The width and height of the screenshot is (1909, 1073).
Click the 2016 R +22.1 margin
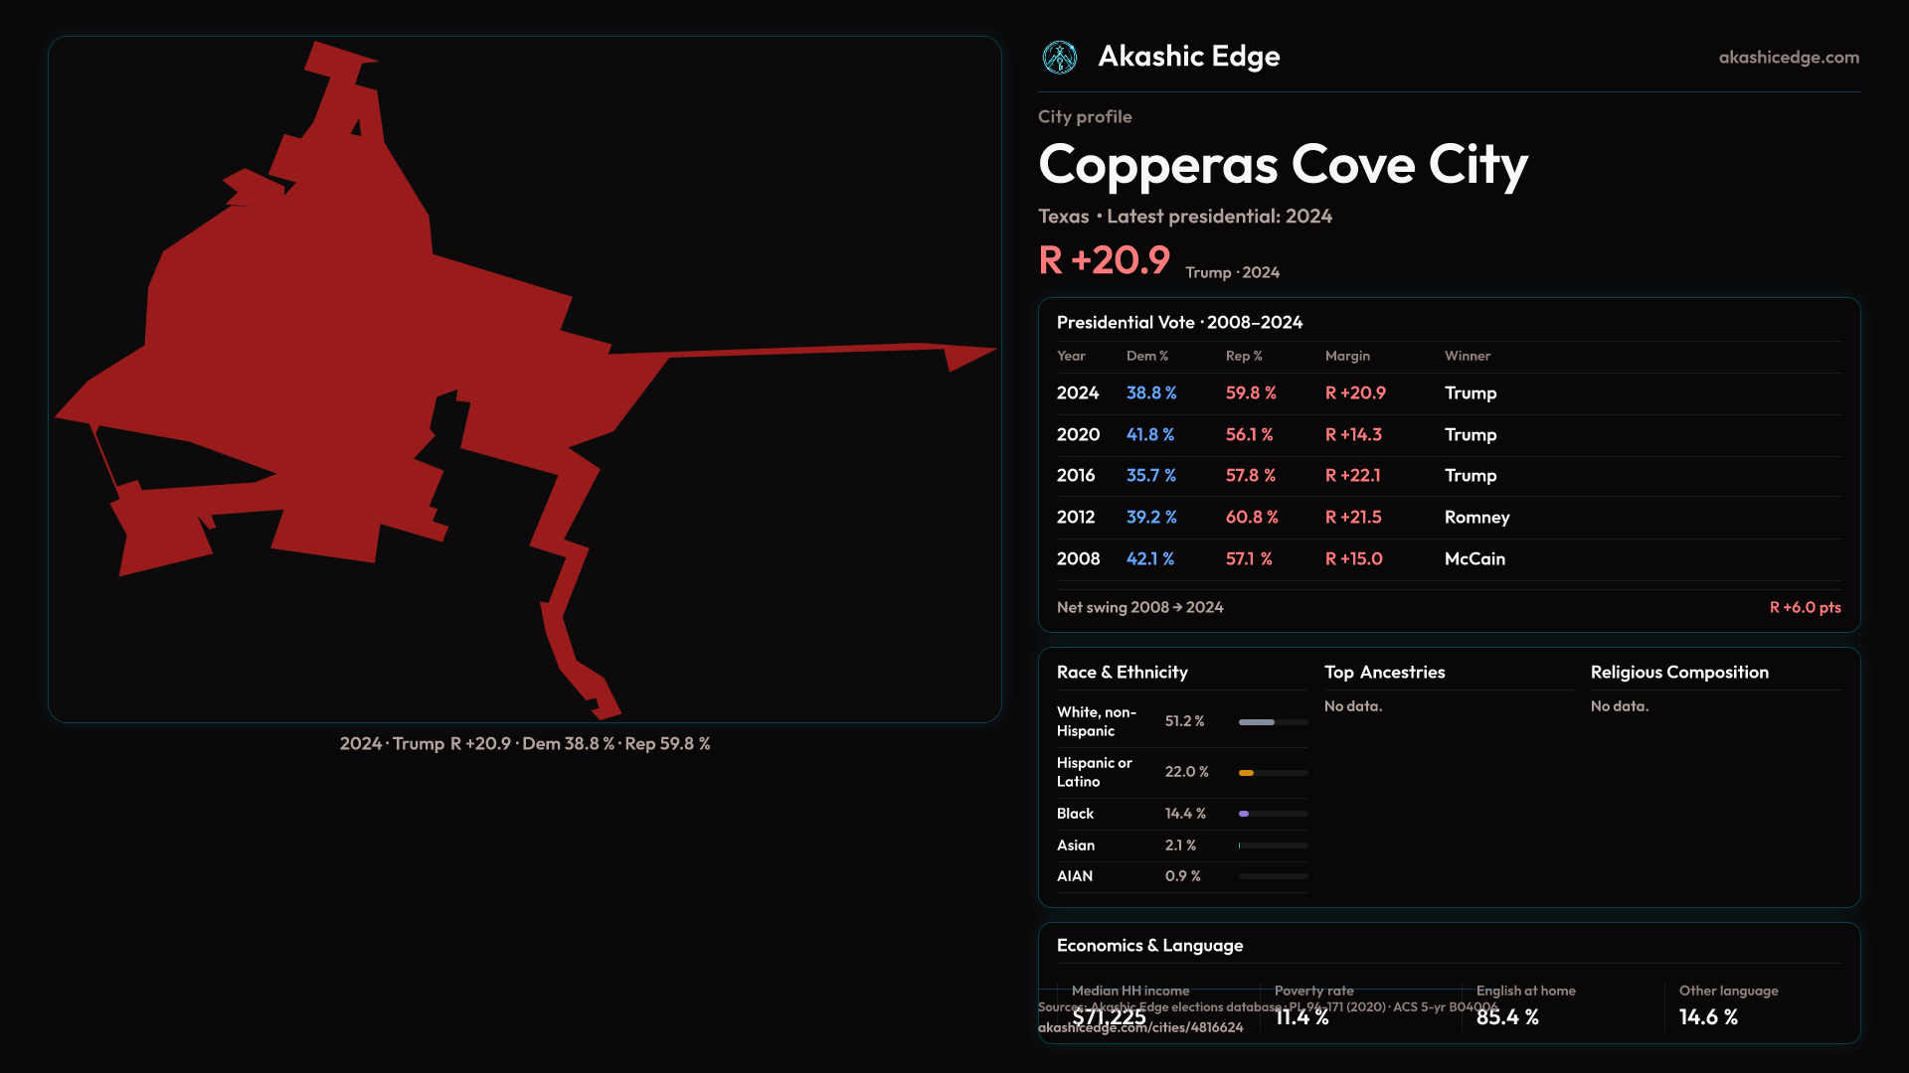[x=1352, y=476]
